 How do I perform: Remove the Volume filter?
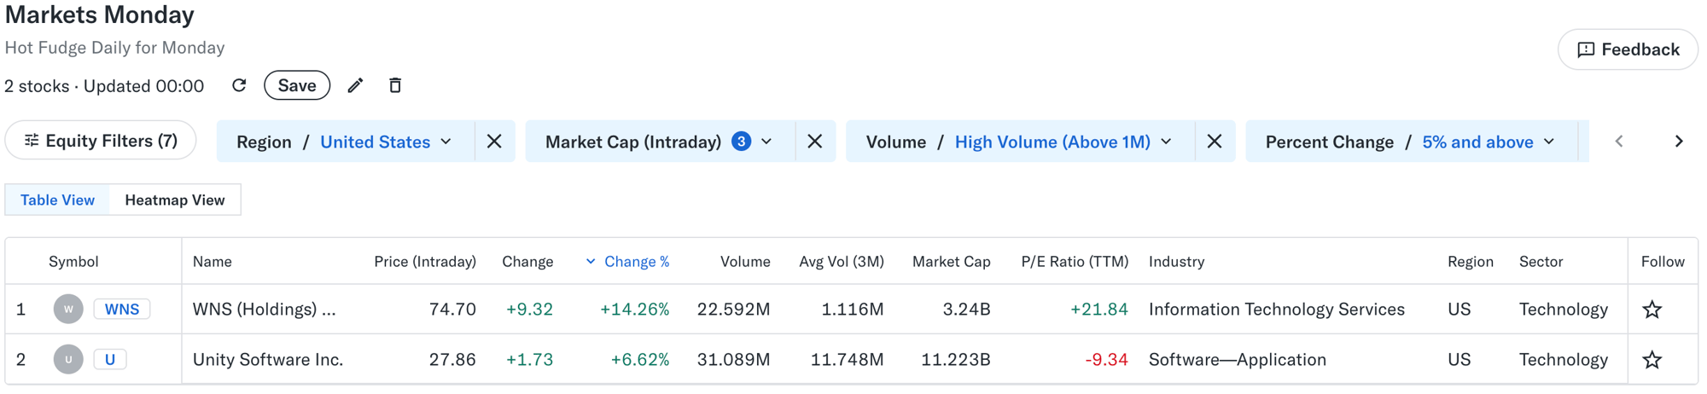1215,142
